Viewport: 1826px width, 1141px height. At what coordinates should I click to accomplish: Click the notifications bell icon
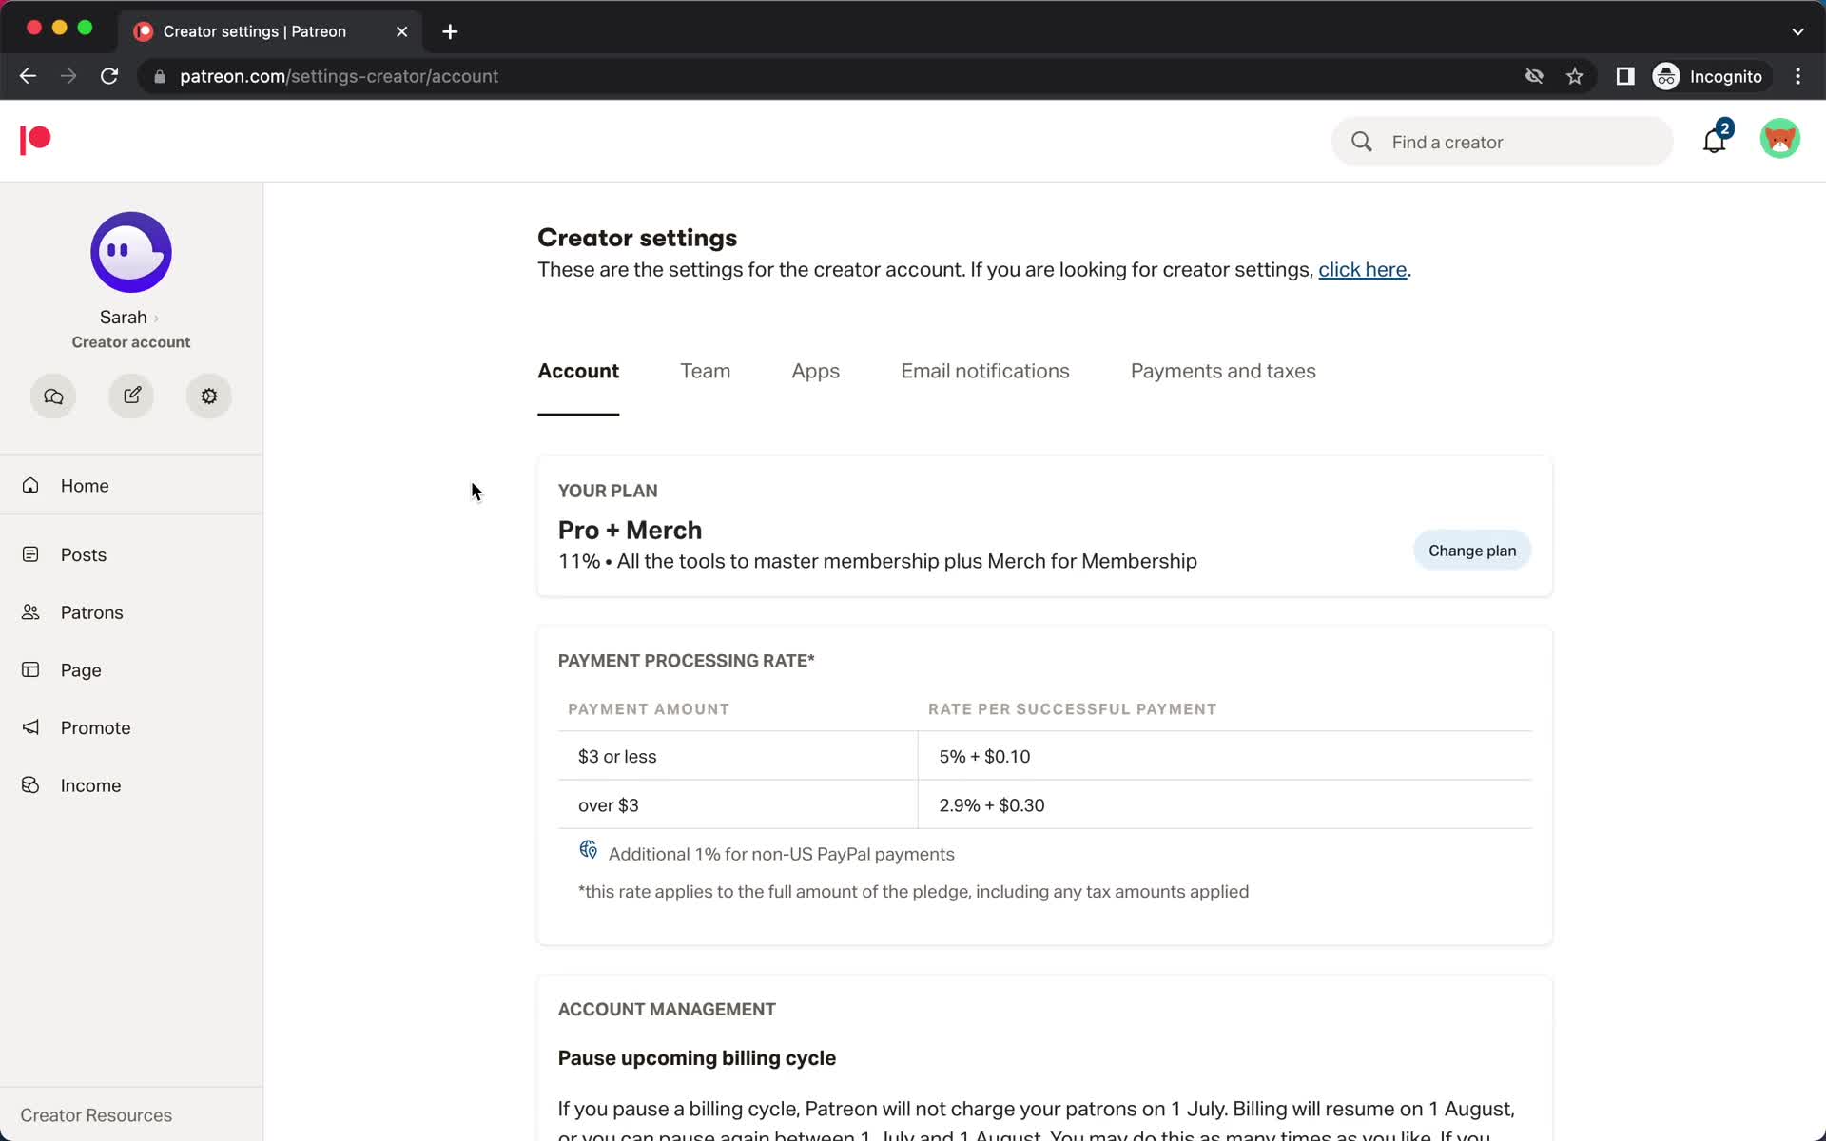tap(1715, 141)
